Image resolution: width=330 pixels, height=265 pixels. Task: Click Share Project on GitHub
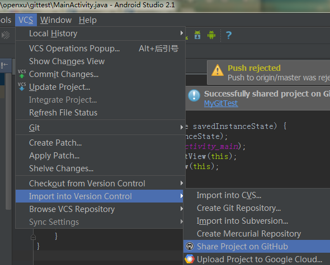point(257,247)
